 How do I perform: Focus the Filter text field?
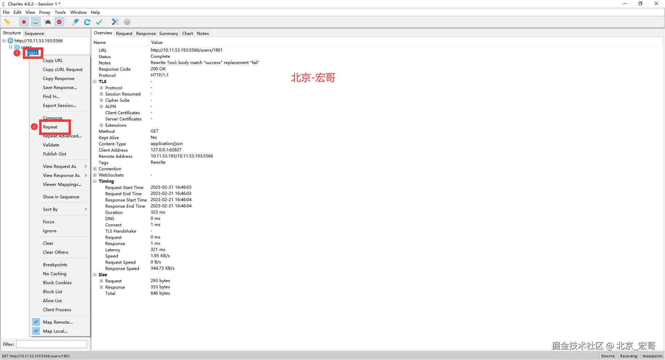(52, 344)
